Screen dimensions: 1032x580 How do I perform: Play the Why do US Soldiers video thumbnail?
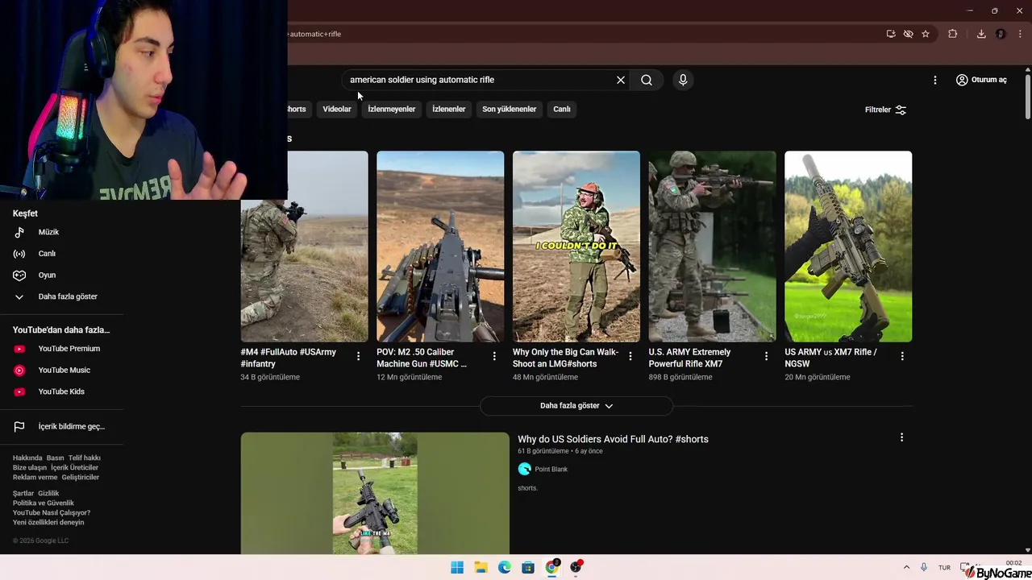click(x=375, y=493)
